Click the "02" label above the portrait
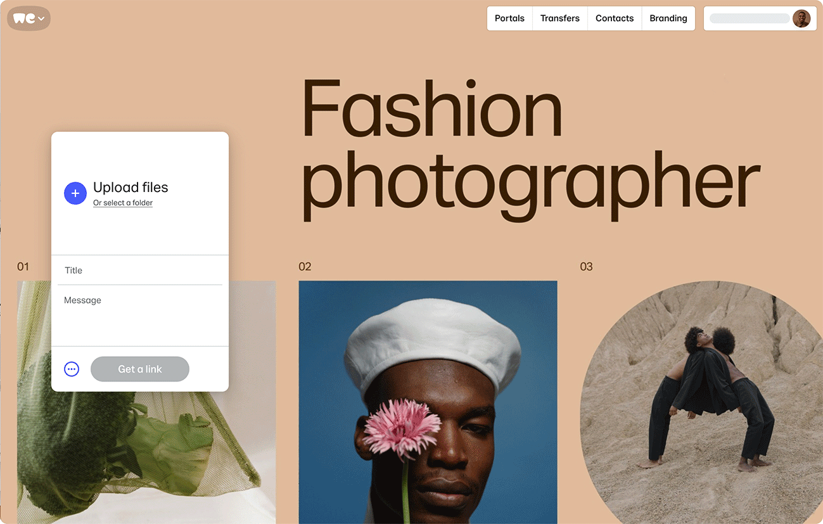The image size is (823, 524). tap(305, 266)
